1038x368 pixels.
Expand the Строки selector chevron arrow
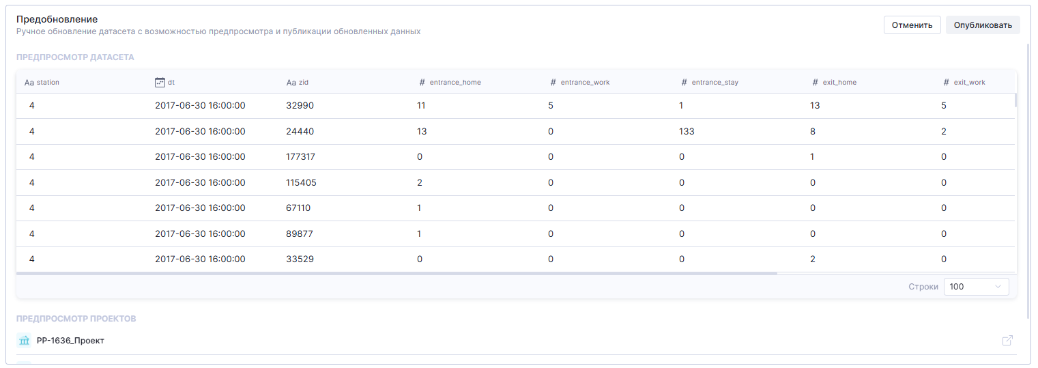pyautogui.click(x=998, y=287)
